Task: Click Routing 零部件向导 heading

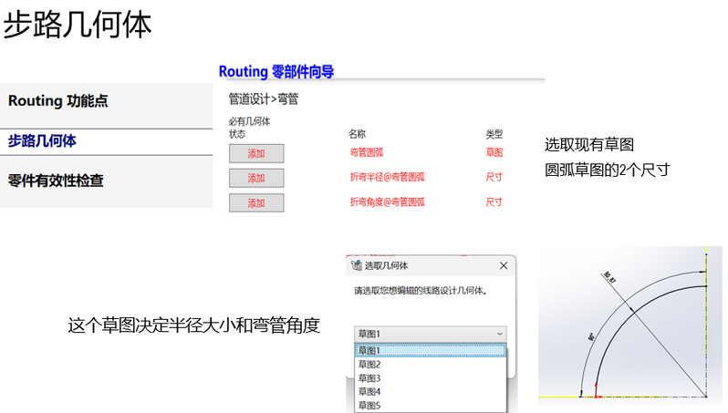Action: pyautogui.click(x=276, y=72)
